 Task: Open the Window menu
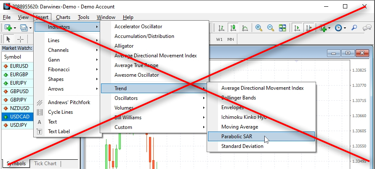106,17
